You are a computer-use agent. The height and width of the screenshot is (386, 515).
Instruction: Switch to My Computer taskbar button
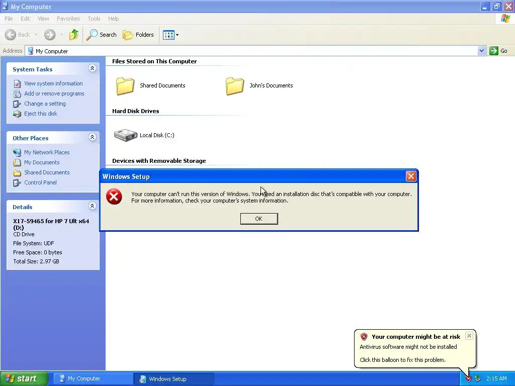(x=92, y=379)
